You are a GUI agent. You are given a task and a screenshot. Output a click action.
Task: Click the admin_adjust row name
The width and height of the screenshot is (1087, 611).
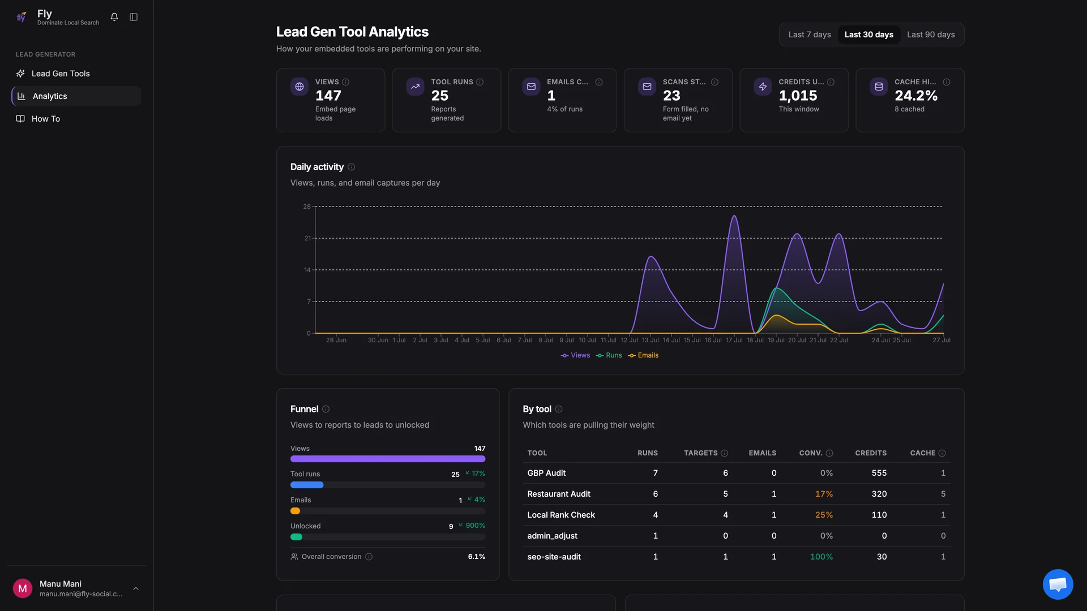552,536
